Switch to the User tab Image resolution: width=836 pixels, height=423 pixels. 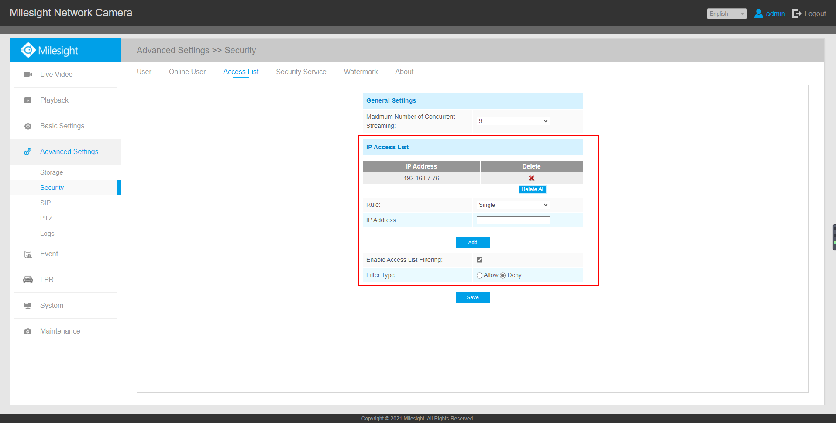[x=144, y=72]
